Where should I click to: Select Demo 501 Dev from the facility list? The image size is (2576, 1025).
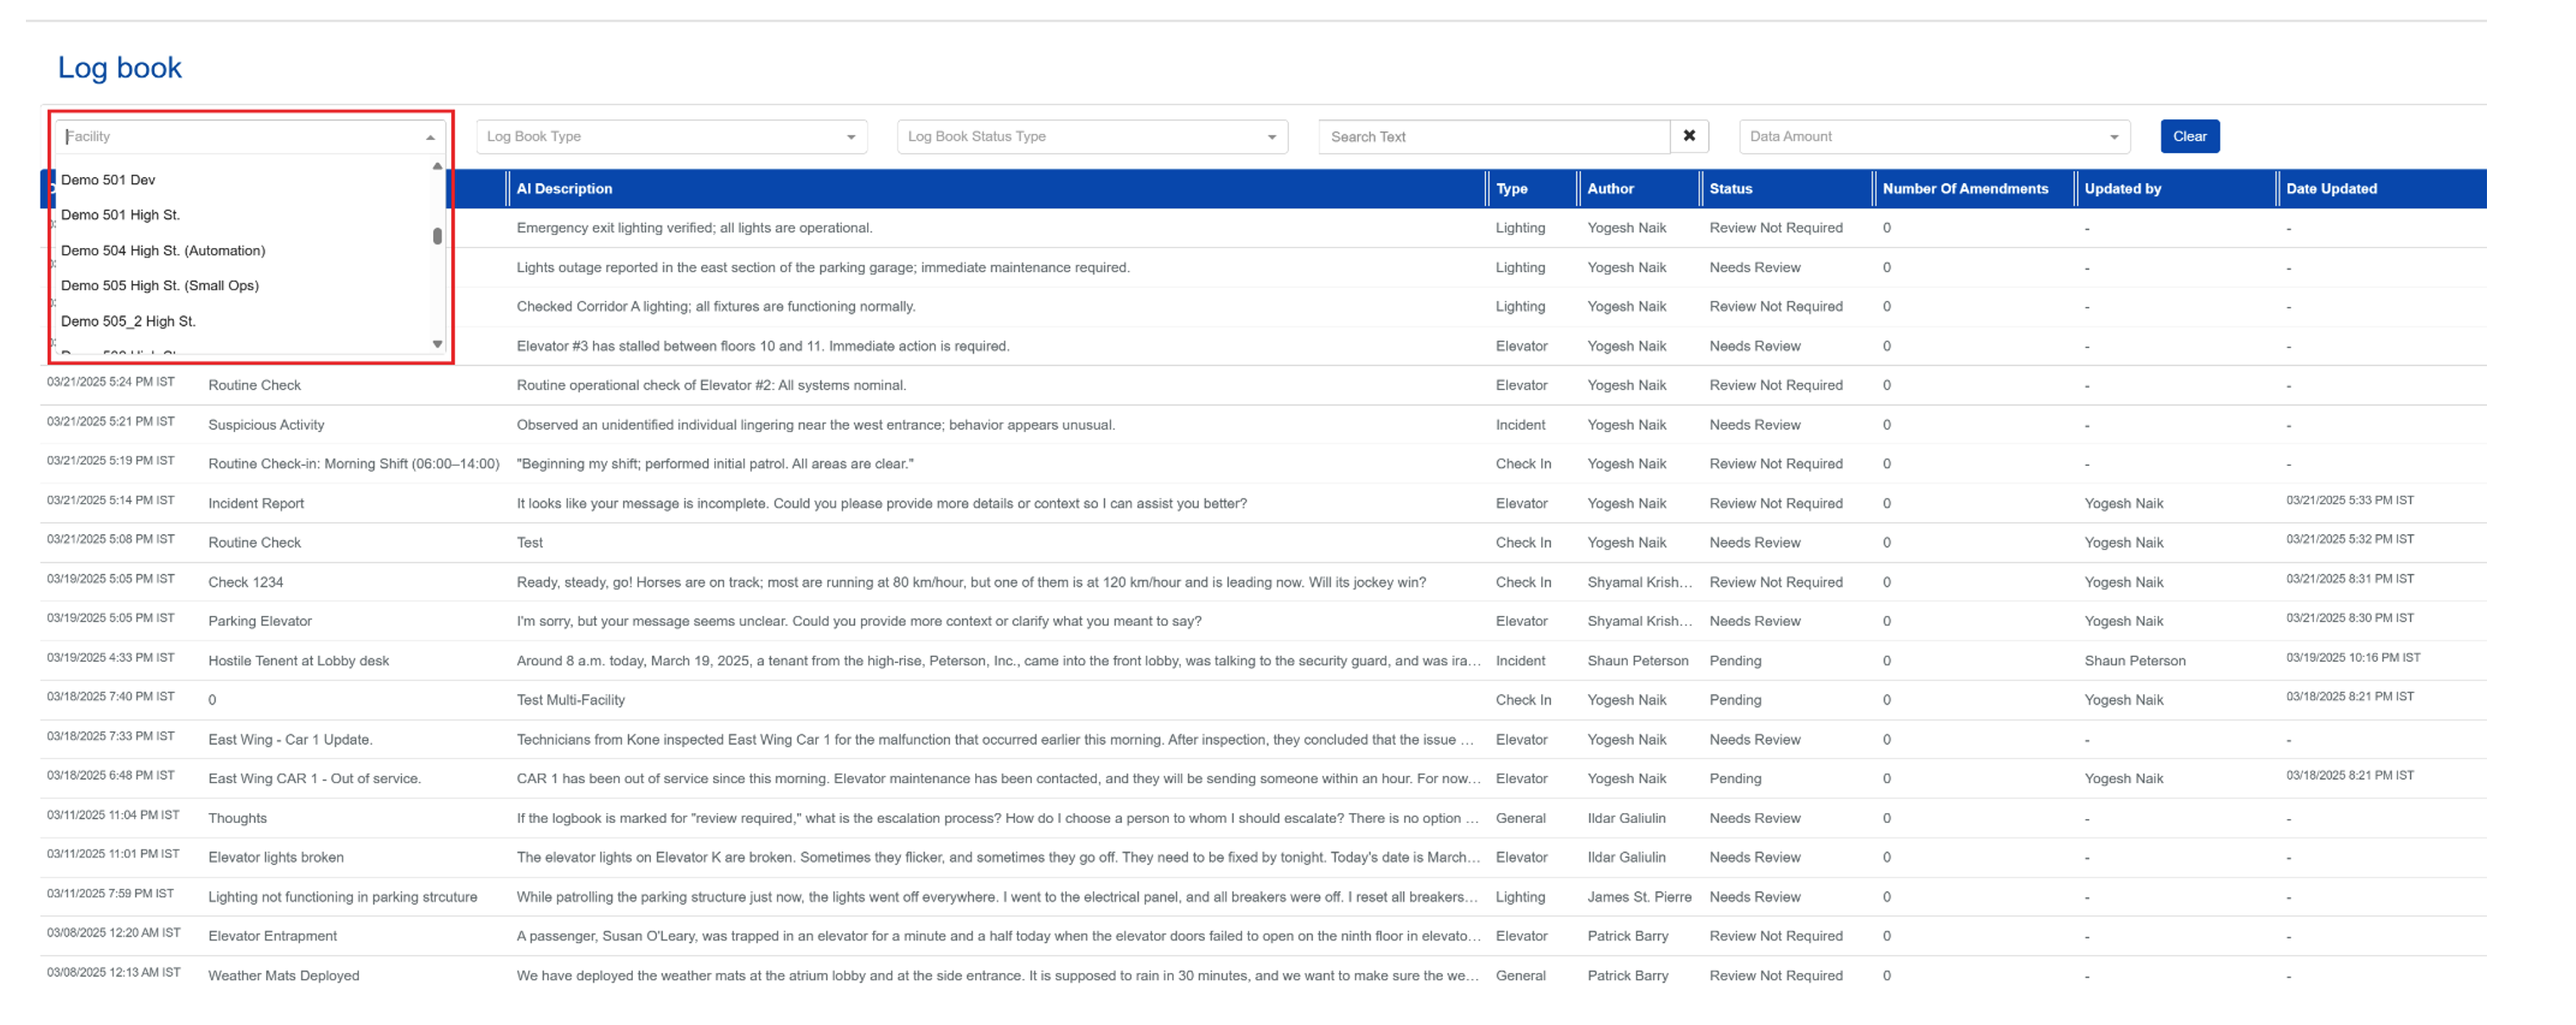point(110,180)
